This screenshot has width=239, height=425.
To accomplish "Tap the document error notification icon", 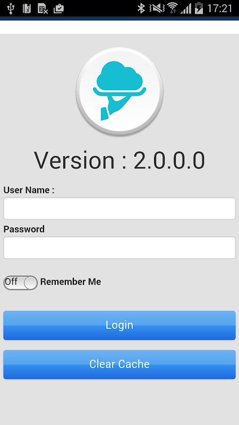I will tap(43, 8).
